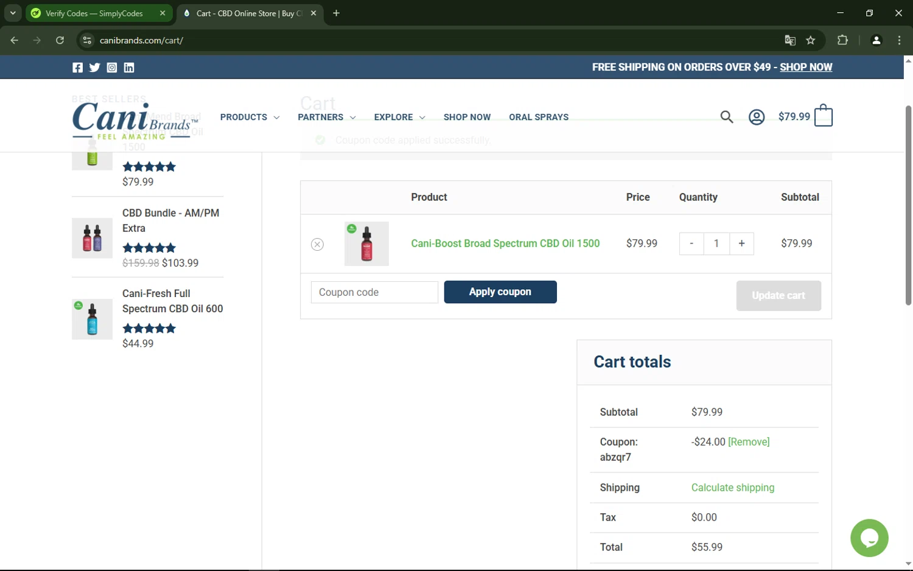The image size is (913, 571).
Task: Switch to the Verify Codes SimplyCodes tab
Action: pos(99,13)
